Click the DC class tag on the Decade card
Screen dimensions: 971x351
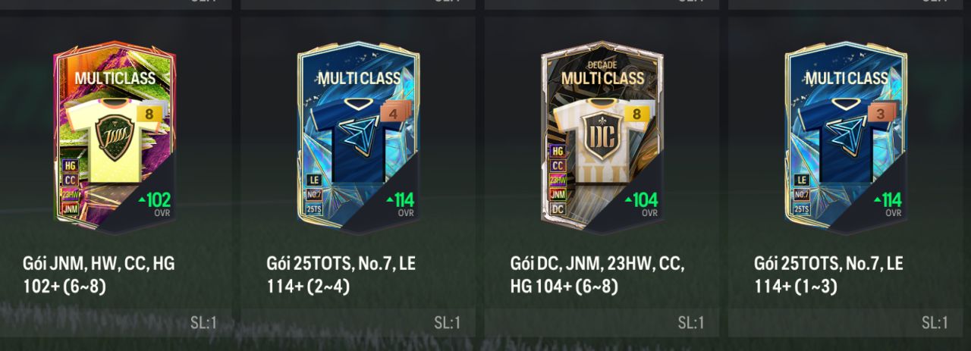pyautogui.click(x=558, y=208)
